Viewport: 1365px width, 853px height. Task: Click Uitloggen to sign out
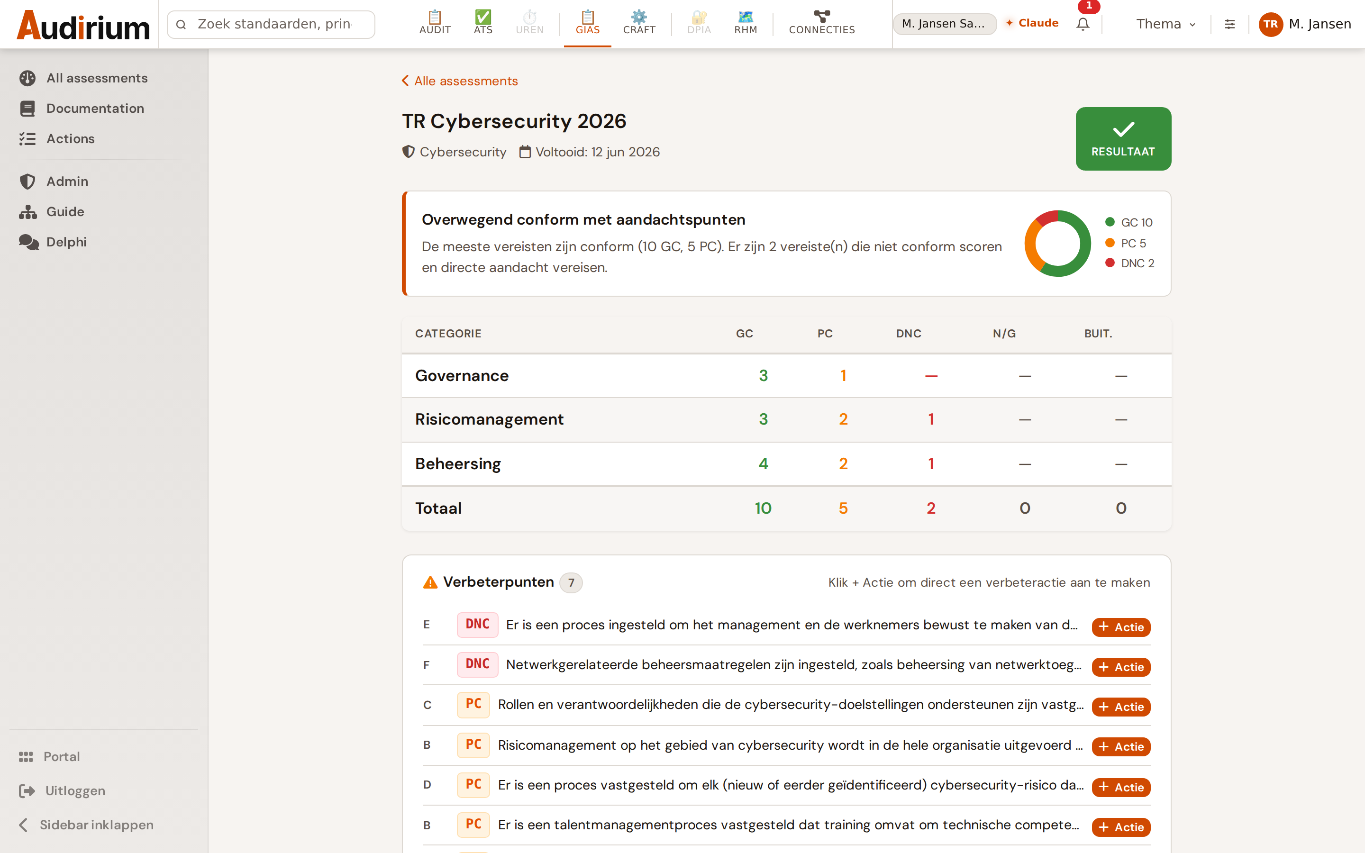[62, 791]
